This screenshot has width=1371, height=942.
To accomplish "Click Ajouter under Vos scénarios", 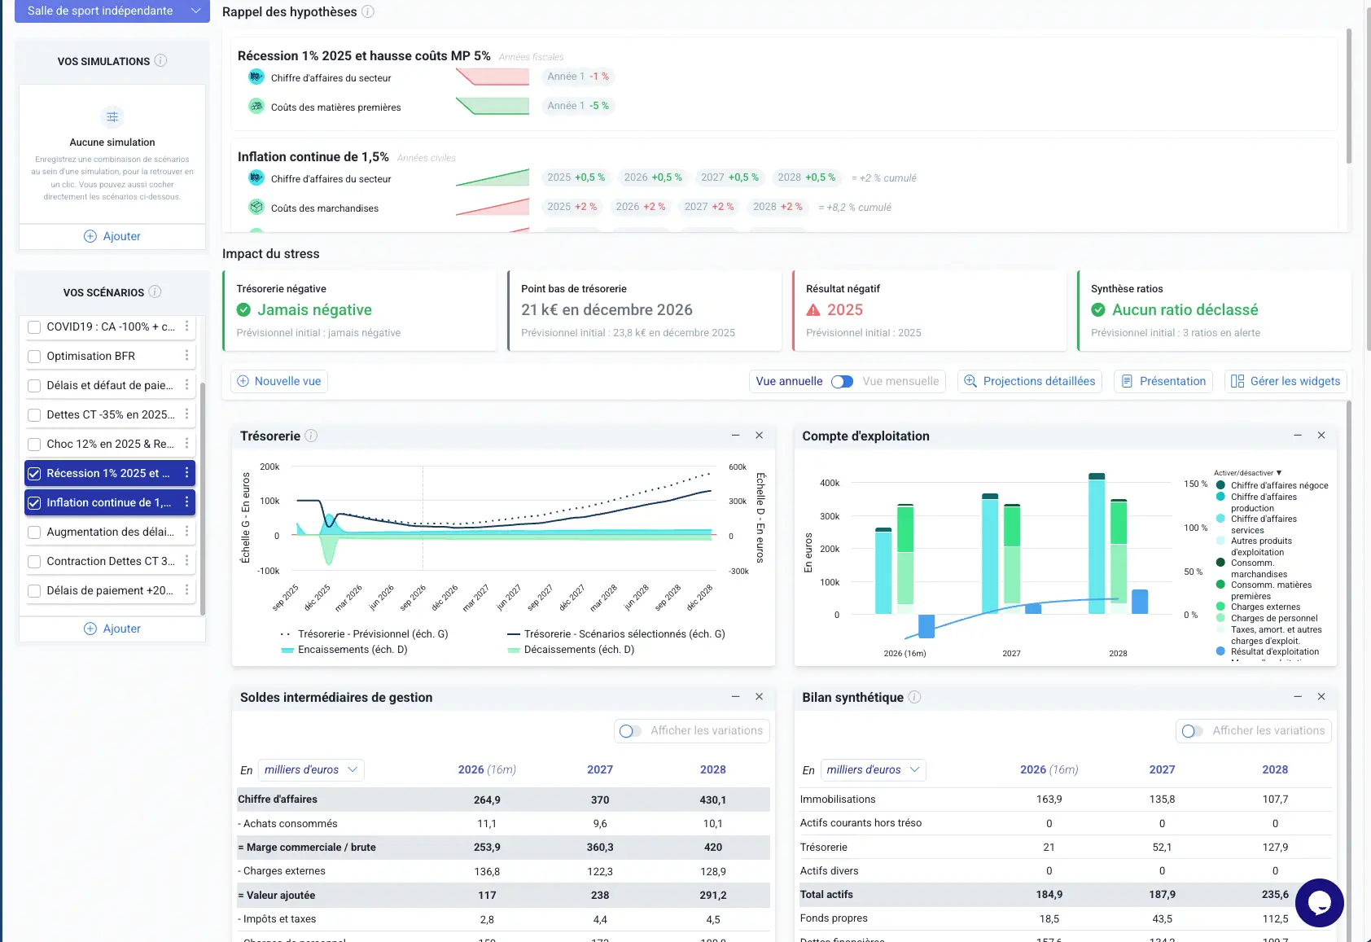I will coord(112,629).
